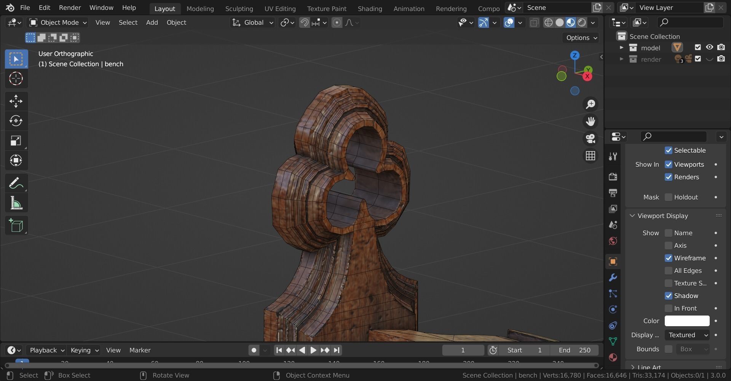Open the Playback dropdown
The width and height of the screenshot is (731, 381).
46,350
